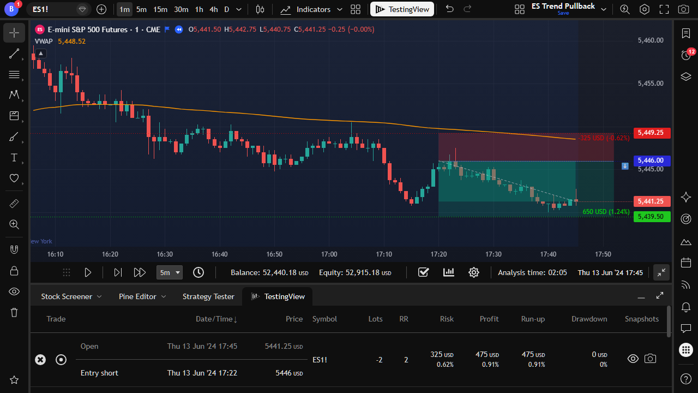Select the brush drawing tool

(x=14, y=136)
